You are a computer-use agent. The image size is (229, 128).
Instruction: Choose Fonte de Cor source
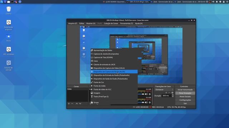pyautogui.click(x=114, y=82)
